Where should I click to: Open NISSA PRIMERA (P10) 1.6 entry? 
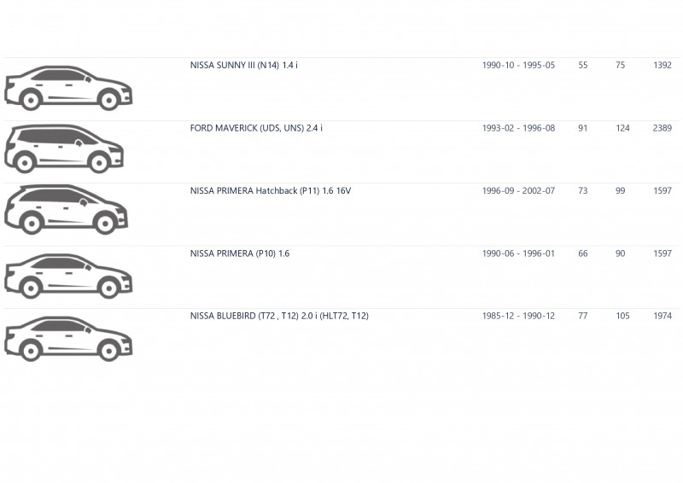pos(240,253)
